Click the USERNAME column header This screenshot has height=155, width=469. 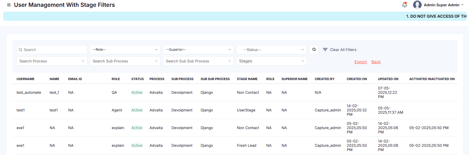[x=25, y=79]
